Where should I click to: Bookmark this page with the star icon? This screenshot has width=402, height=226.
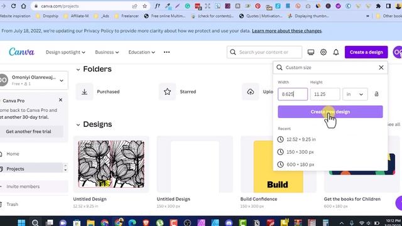coord(144,6)
